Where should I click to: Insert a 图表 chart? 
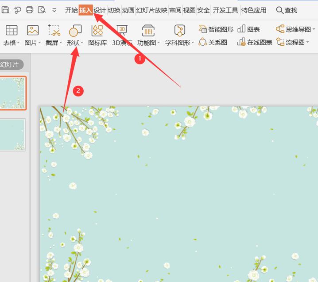pyautogui.click(x=248, y=29)
